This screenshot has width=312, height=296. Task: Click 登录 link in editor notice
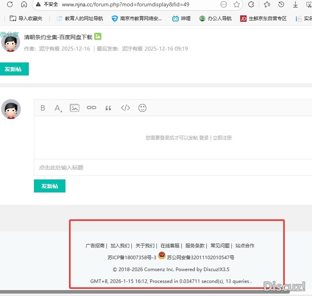[x=204, y=138]
